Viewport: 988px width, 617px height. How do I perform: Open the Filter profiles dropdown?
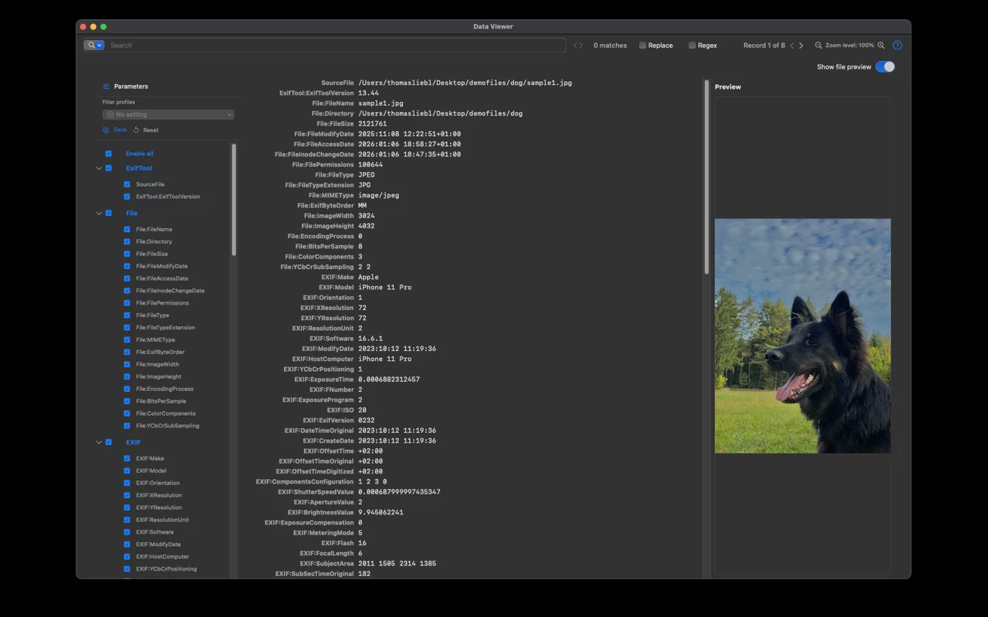pos(168,115)
